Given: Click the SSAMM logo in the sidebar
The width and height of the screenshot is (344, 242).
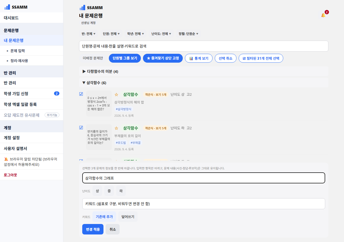Looking at the screenshot, I should [x=16, y=7].
